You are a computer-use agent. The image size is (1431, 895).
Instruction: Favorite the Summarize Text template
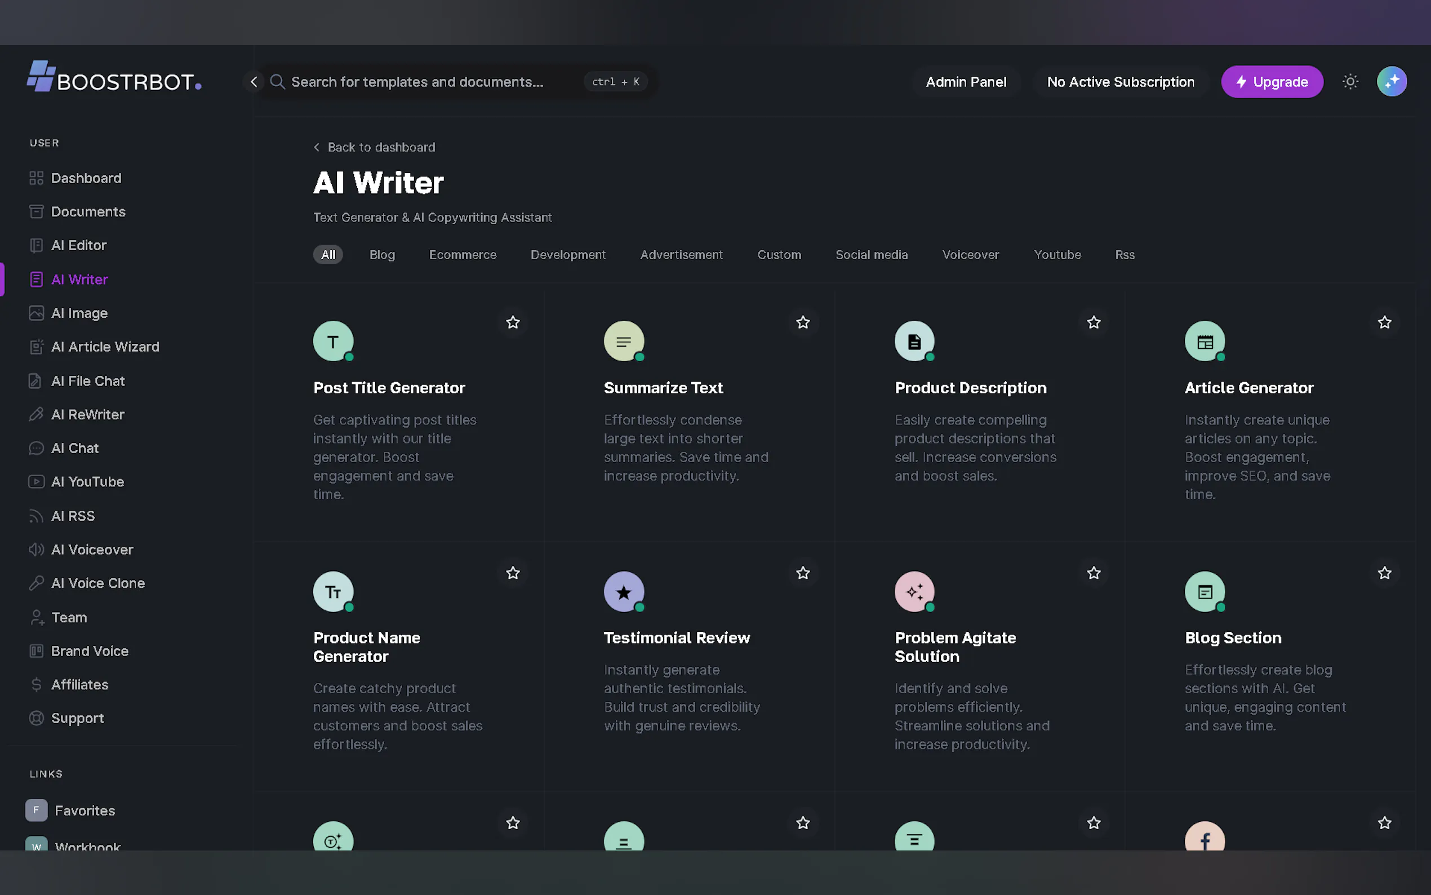[803, 322]
